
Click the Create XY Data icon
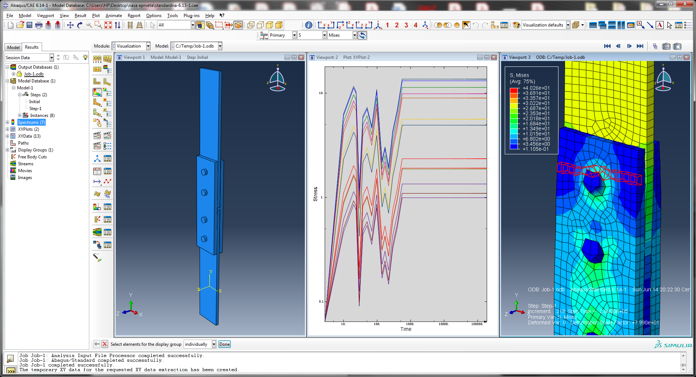97,171
